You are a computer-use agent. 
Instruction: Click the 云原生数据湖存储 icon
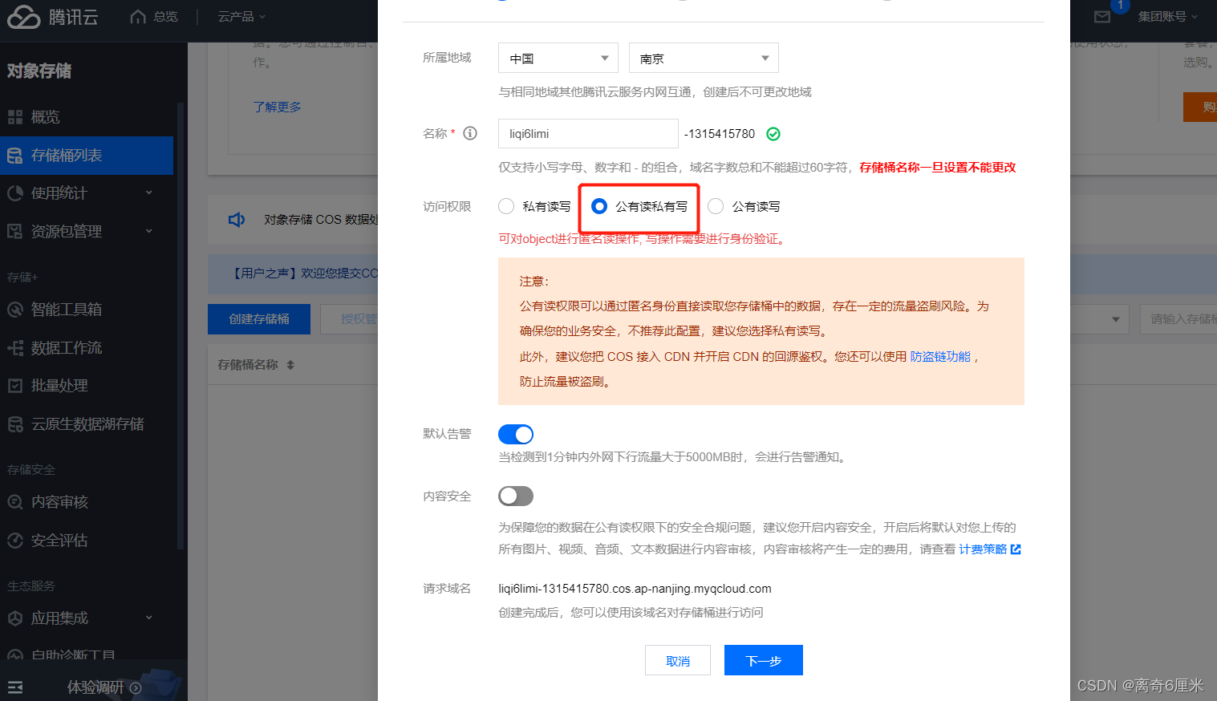14,424
